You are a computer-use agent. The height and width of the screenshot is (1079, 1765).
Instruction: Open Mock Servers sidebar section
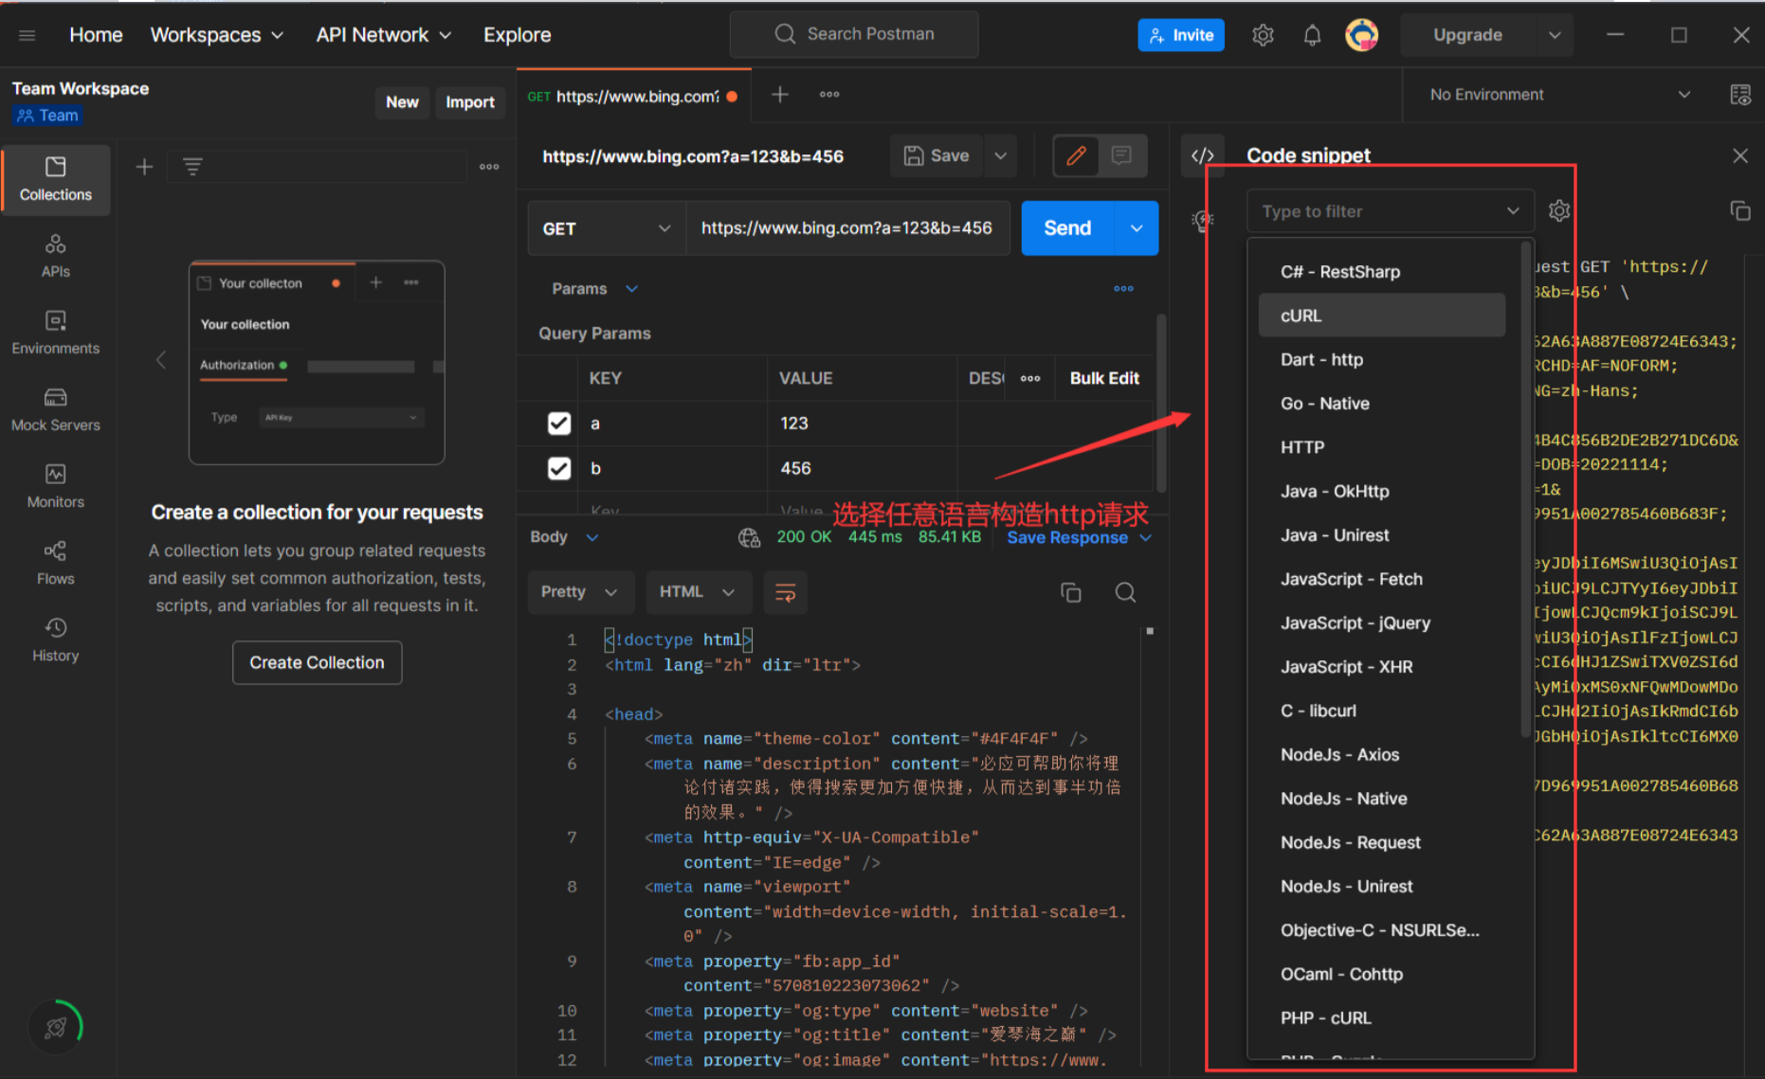tap(56, 409)
